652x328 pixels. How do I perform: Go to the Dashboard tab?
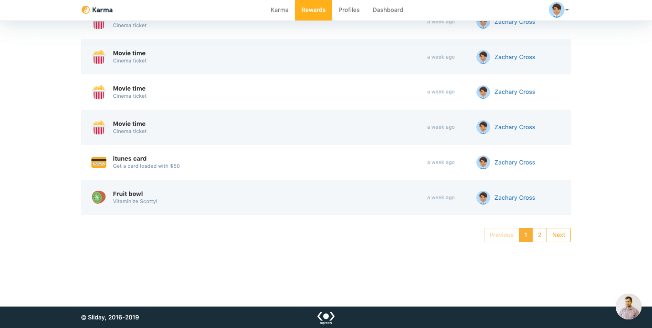388,10
